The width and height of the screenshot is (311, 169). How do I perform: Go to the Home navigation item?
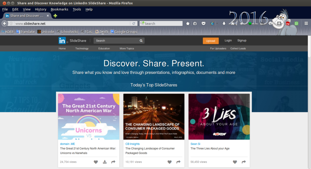point(62,48)
